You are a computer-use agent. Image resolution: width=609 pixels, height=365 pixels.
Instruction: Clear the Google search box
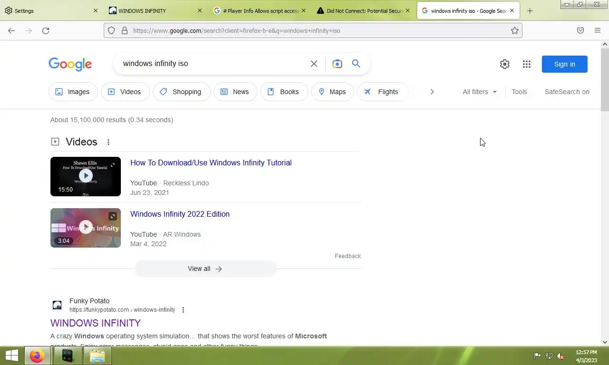point(314,64)
